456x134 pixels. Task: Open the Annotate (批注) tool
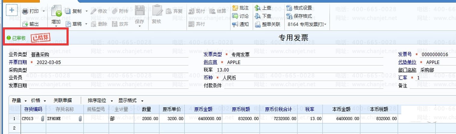(x=235, y=8)
